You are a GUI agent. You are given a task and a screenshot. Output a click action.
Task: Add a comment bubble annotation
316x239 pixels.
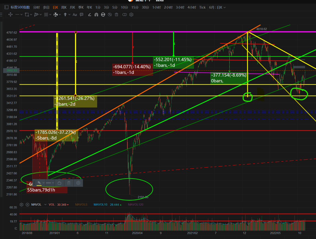pos(81,15)
